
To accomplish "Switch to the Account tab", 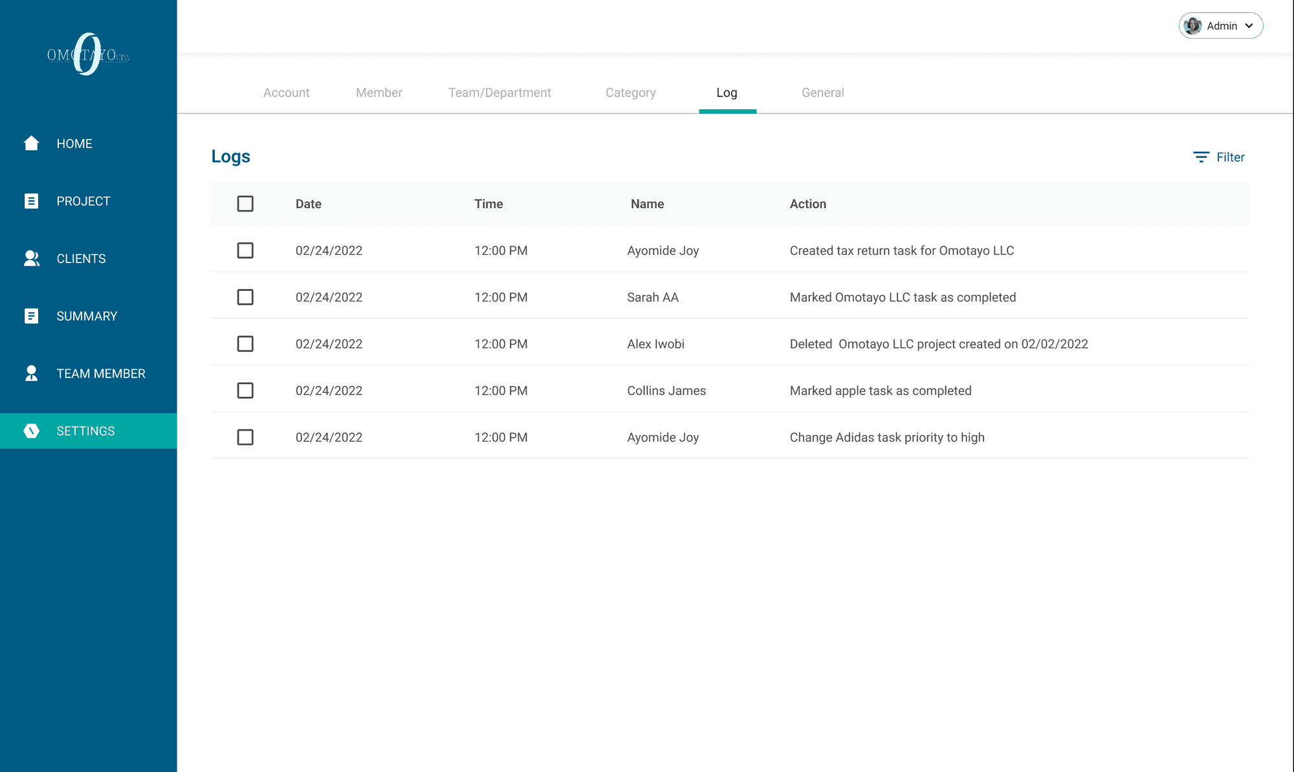I will tap(286, 92).
